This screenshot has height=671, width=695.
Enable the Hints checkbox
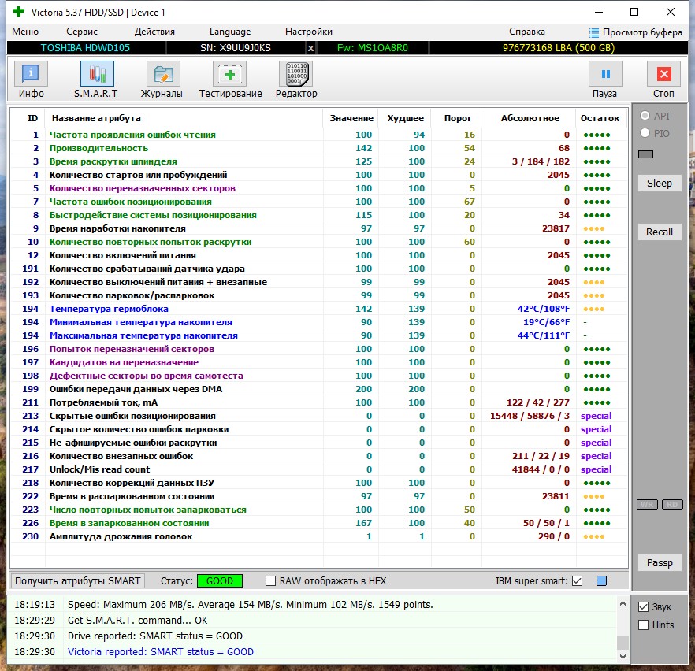[x=643, y=625]
